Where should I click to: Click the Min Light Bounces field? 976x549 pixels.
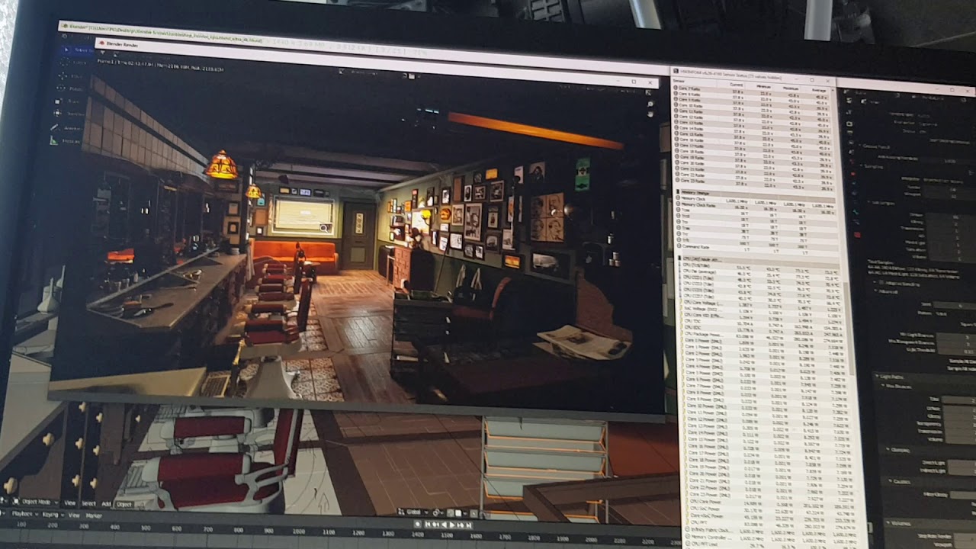pyautogui.click(x=956, y=337)
